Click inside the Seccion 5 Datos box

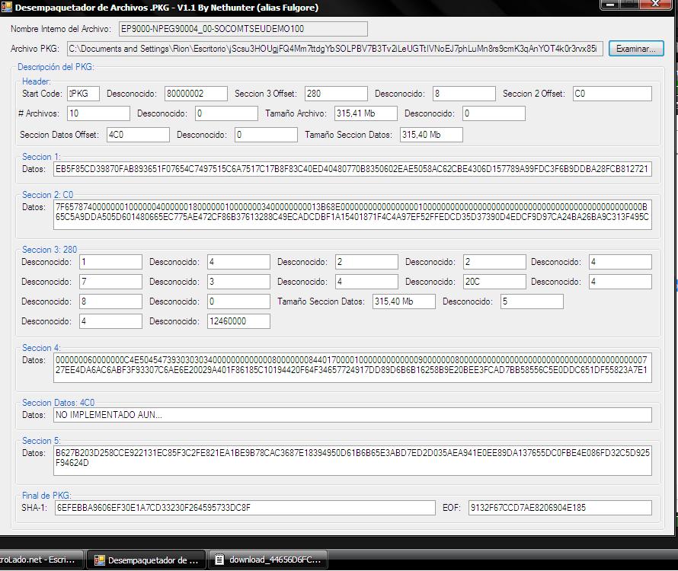pos(353,461)
